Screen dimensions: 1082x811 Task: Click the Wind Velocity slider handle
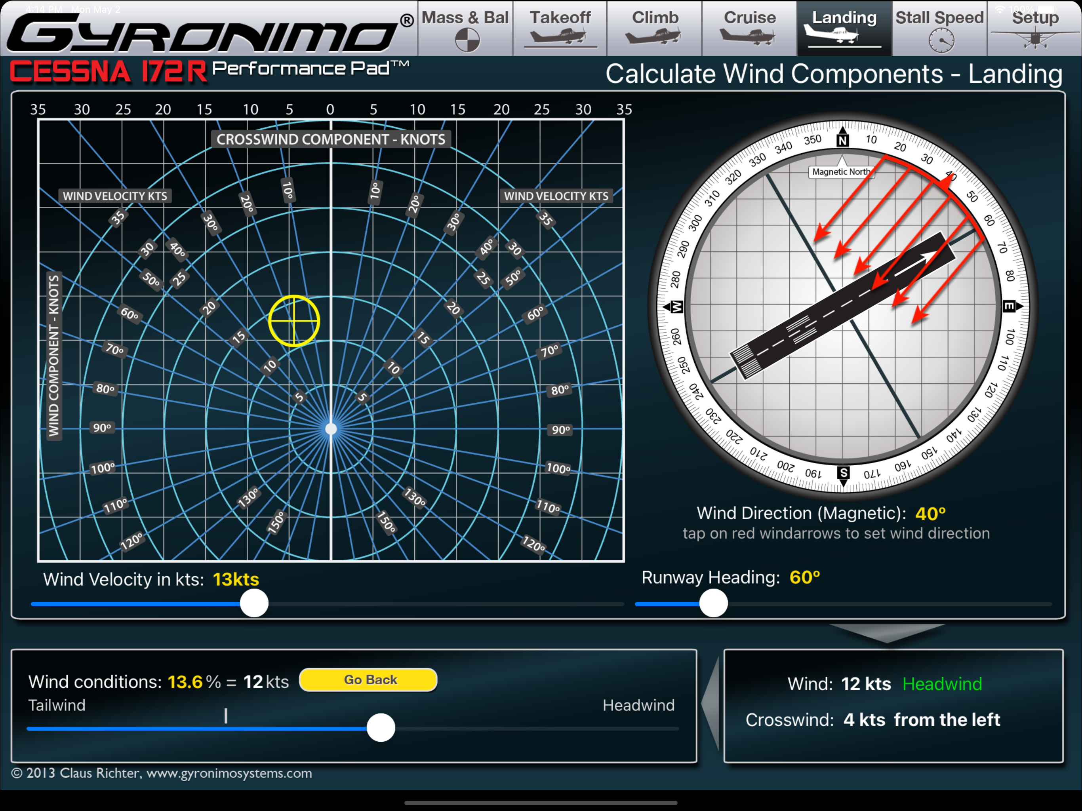pyautogui.click(x=254, y=603)
